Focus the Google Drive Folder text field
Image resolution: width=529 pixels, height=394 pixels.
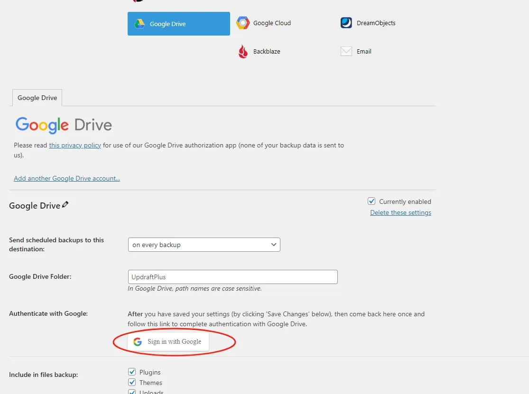(x=232, y=277)
